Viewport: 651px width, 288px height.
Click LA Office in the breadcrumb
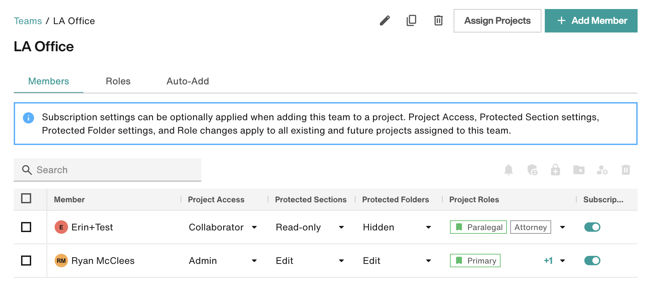[74, 21]
